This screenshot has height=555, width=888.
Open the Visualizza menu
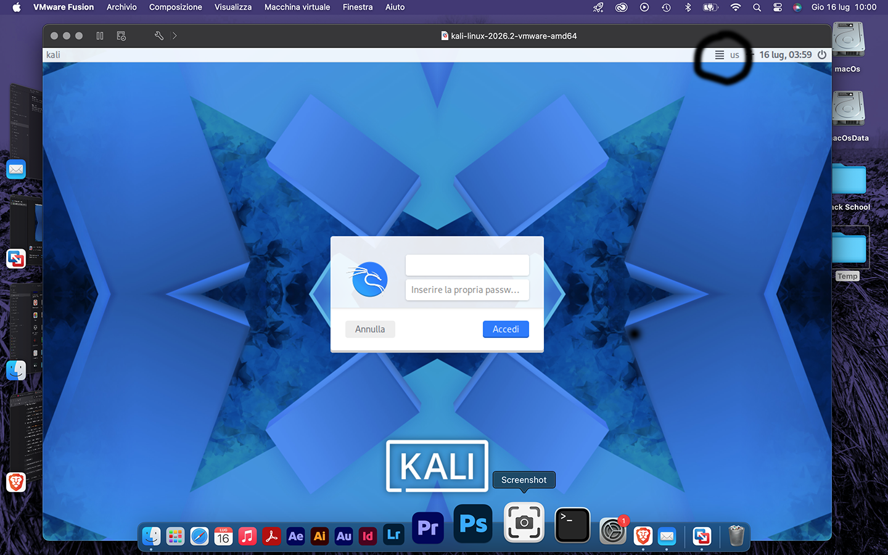pyautogui.click(x=233, y=7)
